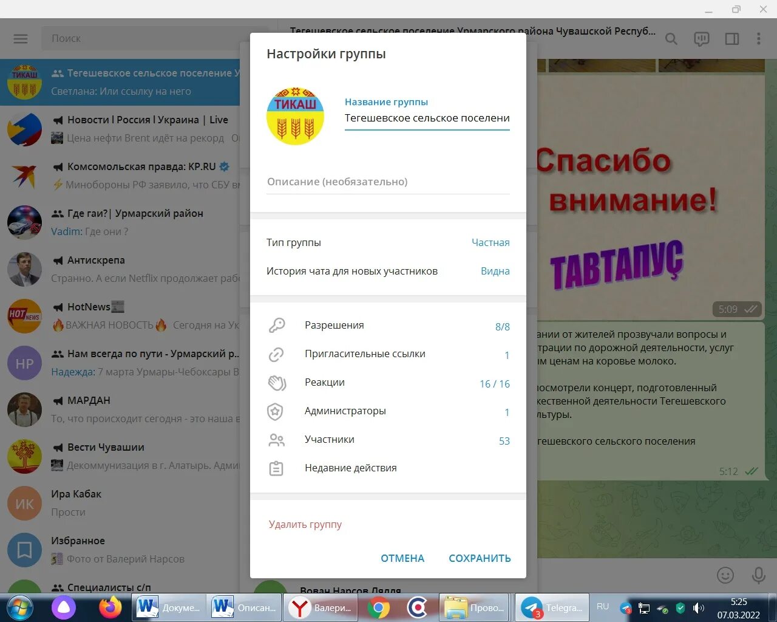Open Yandex browser taskbar window Валери...
This screenshot has width=777, height=622.
click(x=322, y=607)
